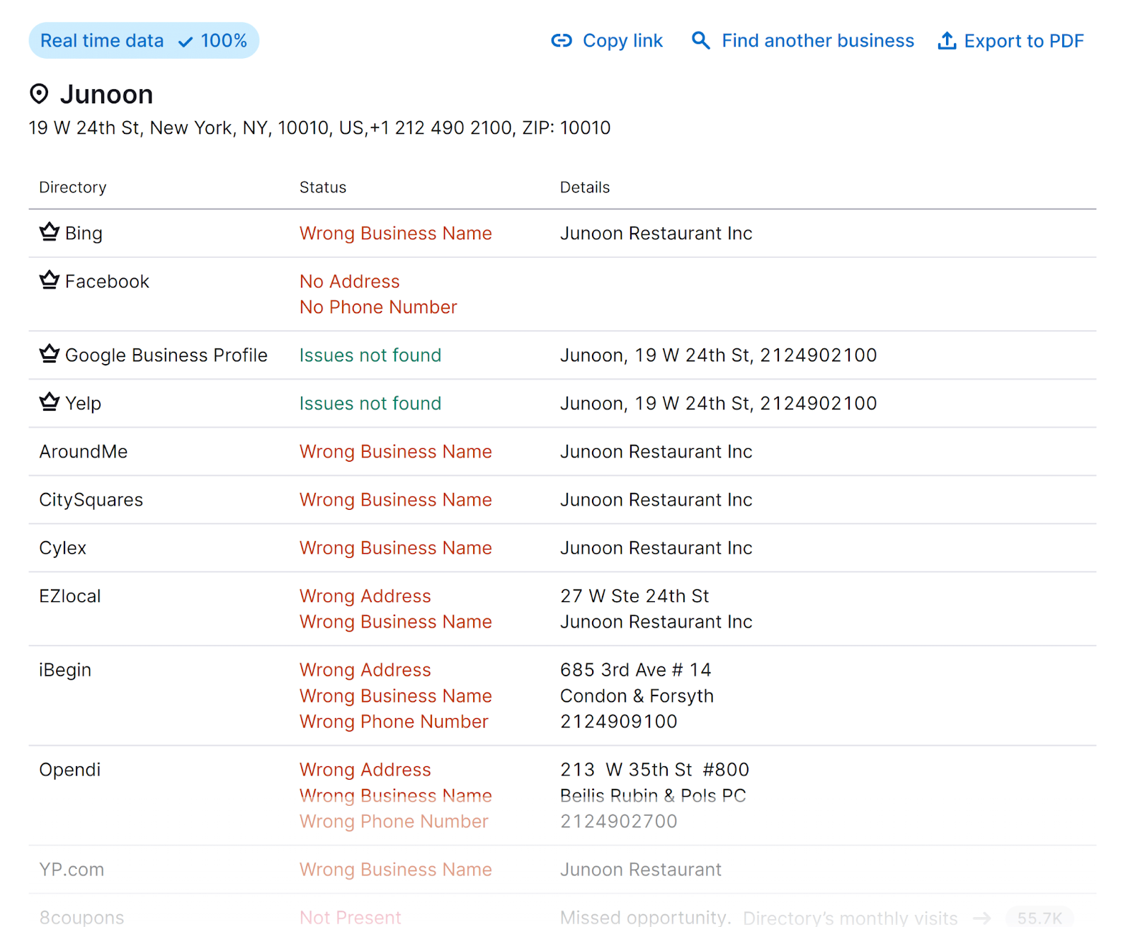Select the CitySquares directory row

point(562,499)
